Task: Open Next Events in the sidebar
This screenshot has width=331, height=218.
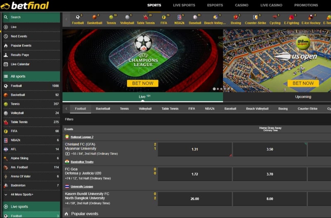Action: [x=31, y=36]
